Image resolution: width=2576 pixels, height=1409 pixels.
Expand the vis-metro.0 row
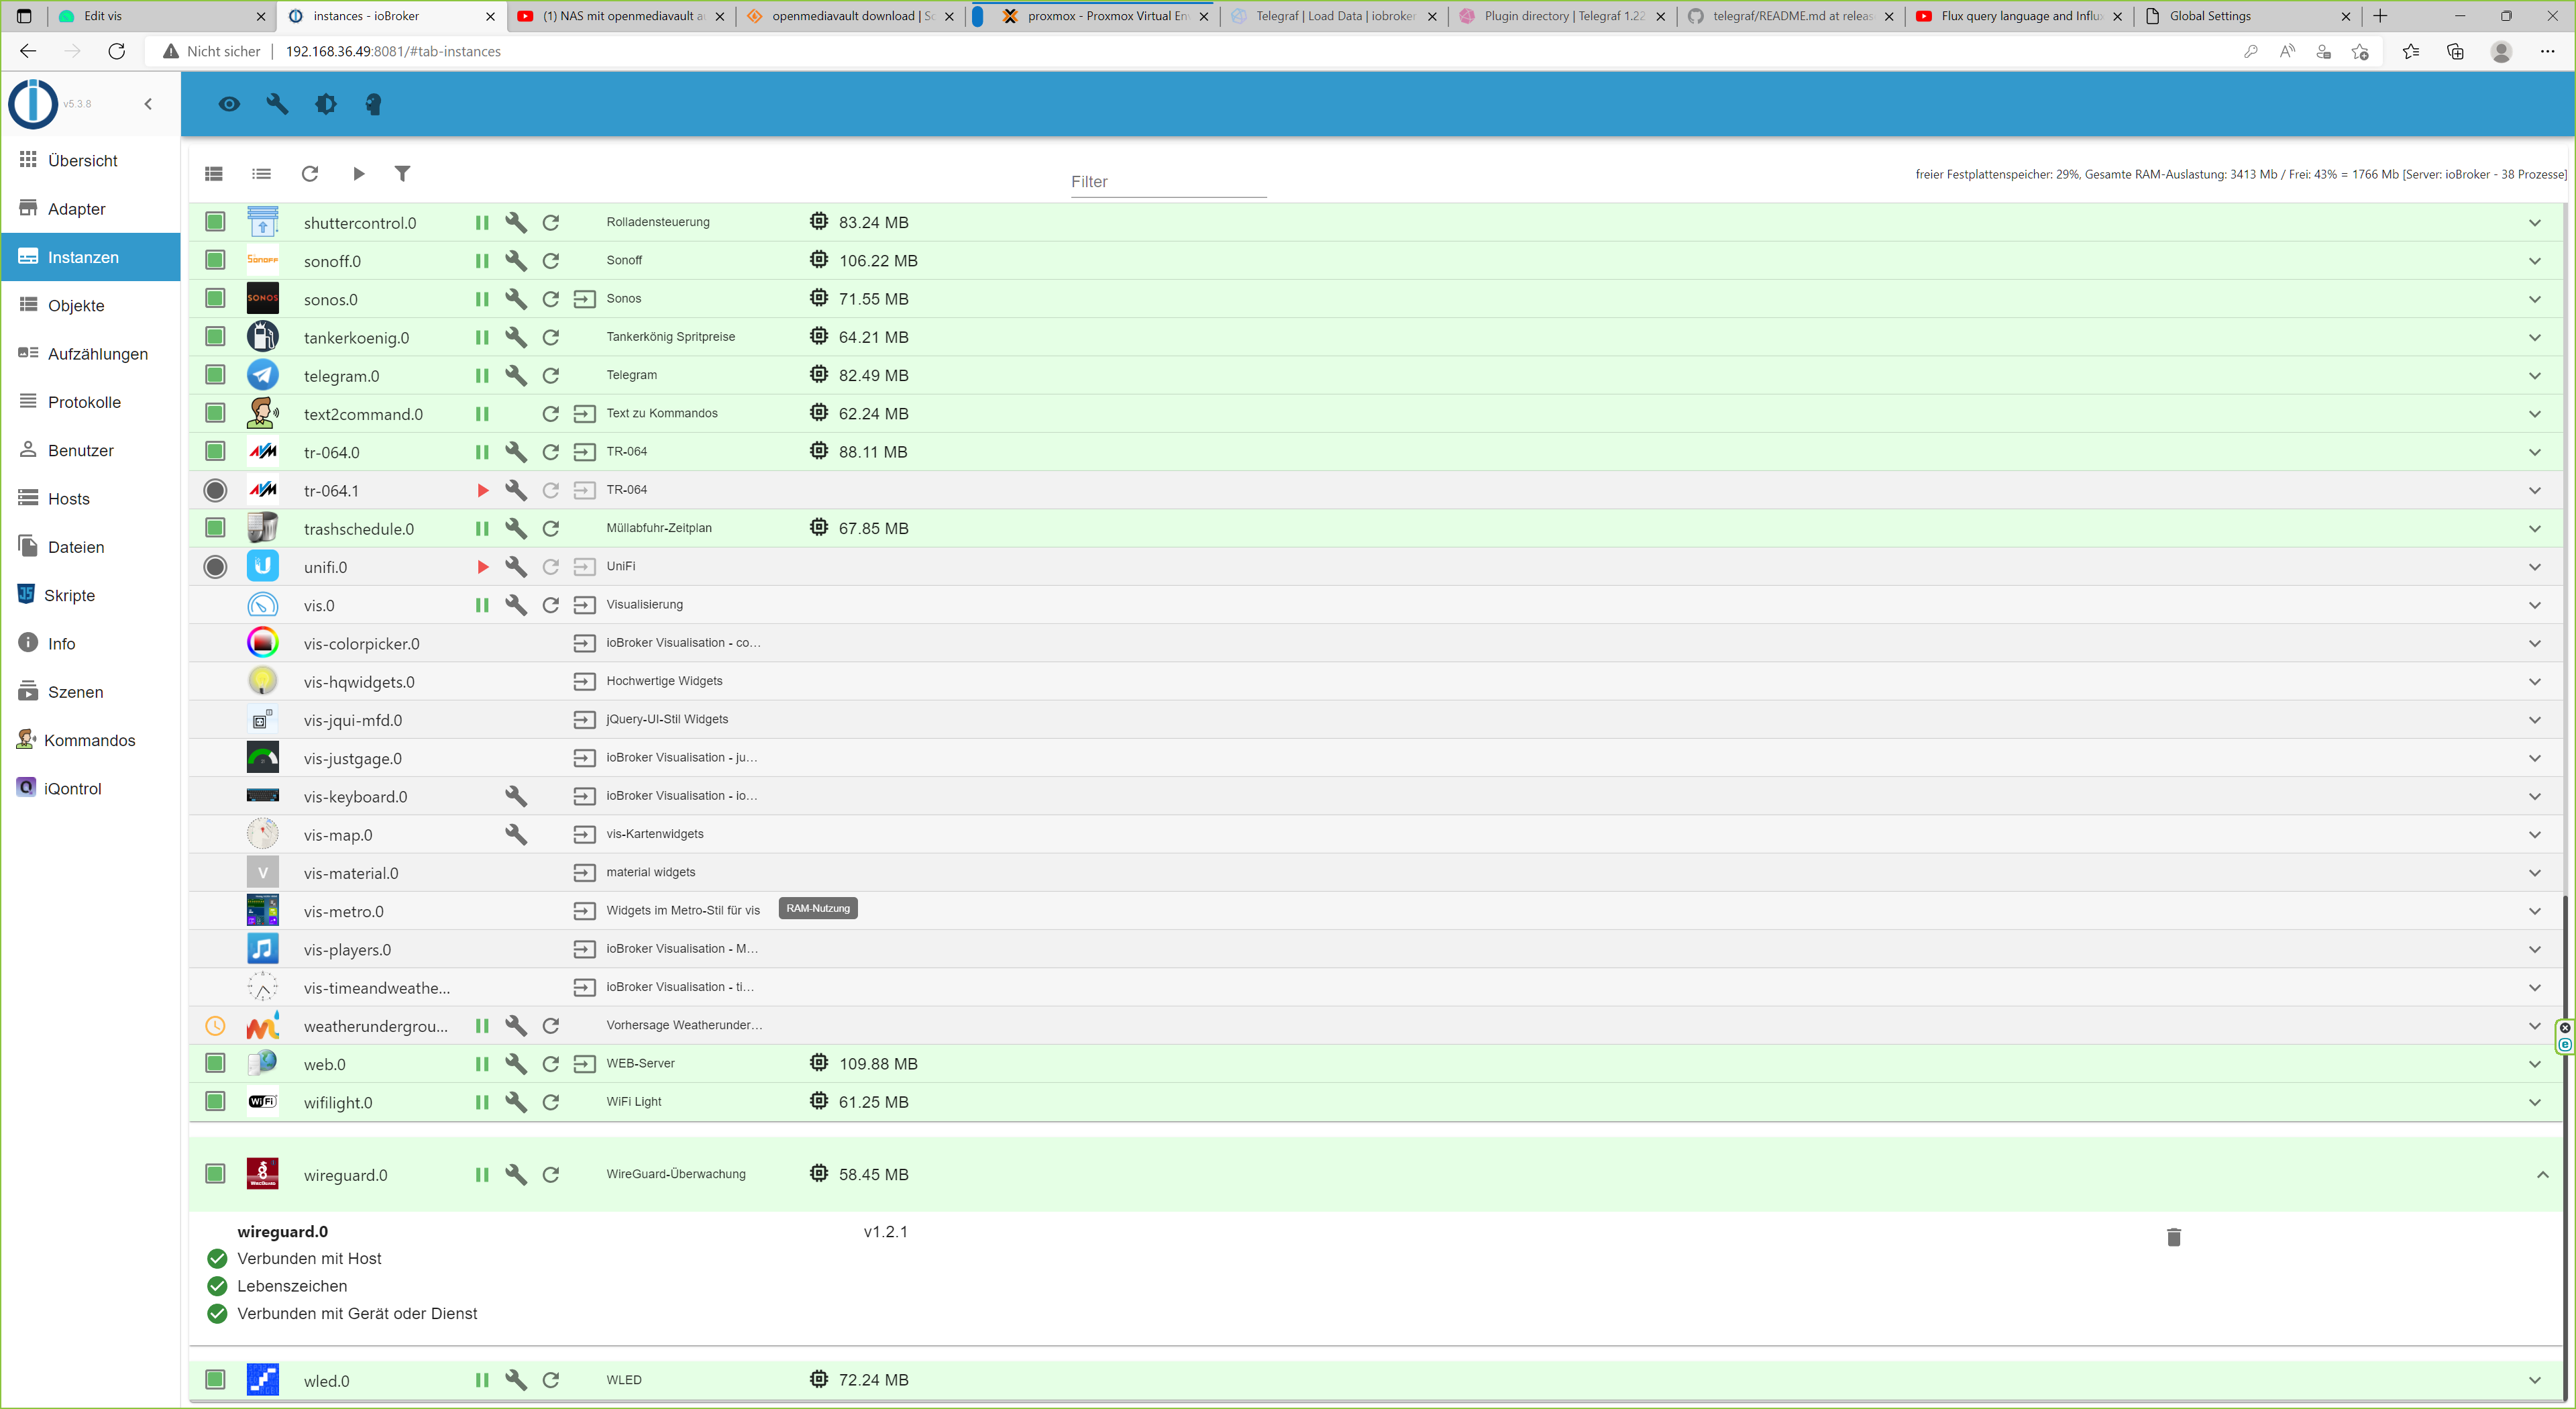[2534, 911]
